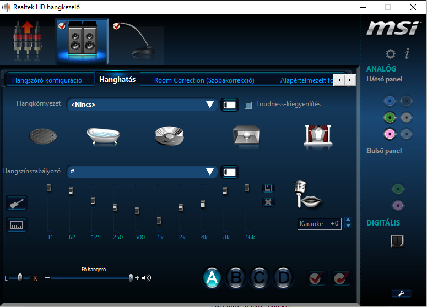Select preset D button
This screenshot has height=307, width=427.
pyautogui.click(x=283, y=278)
